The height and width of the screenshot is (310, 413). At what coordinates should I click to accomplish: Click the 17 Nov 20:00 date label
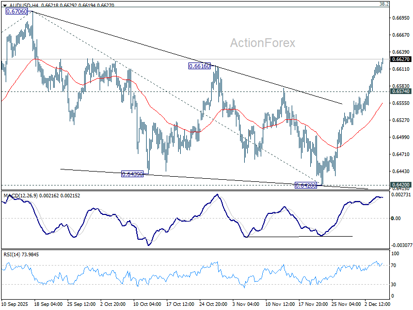313,304
